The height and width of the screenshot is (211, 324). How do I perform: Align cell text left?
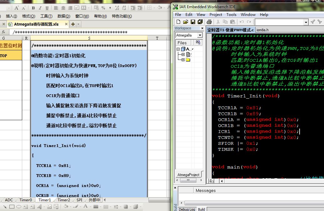click(56, 8)
